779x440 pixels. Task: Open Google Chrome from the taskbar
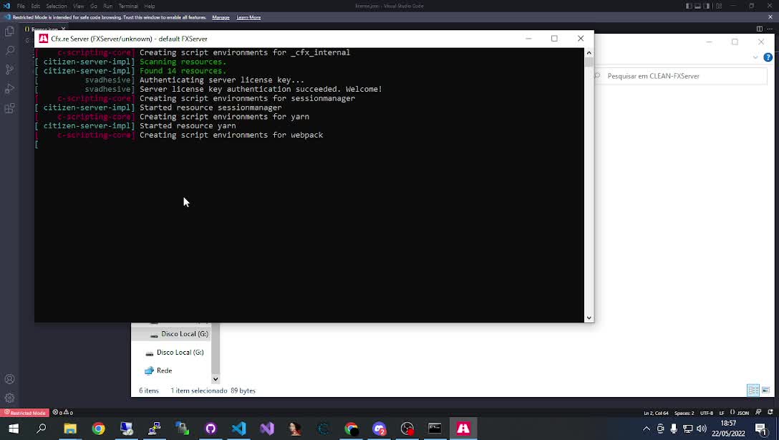97,429
